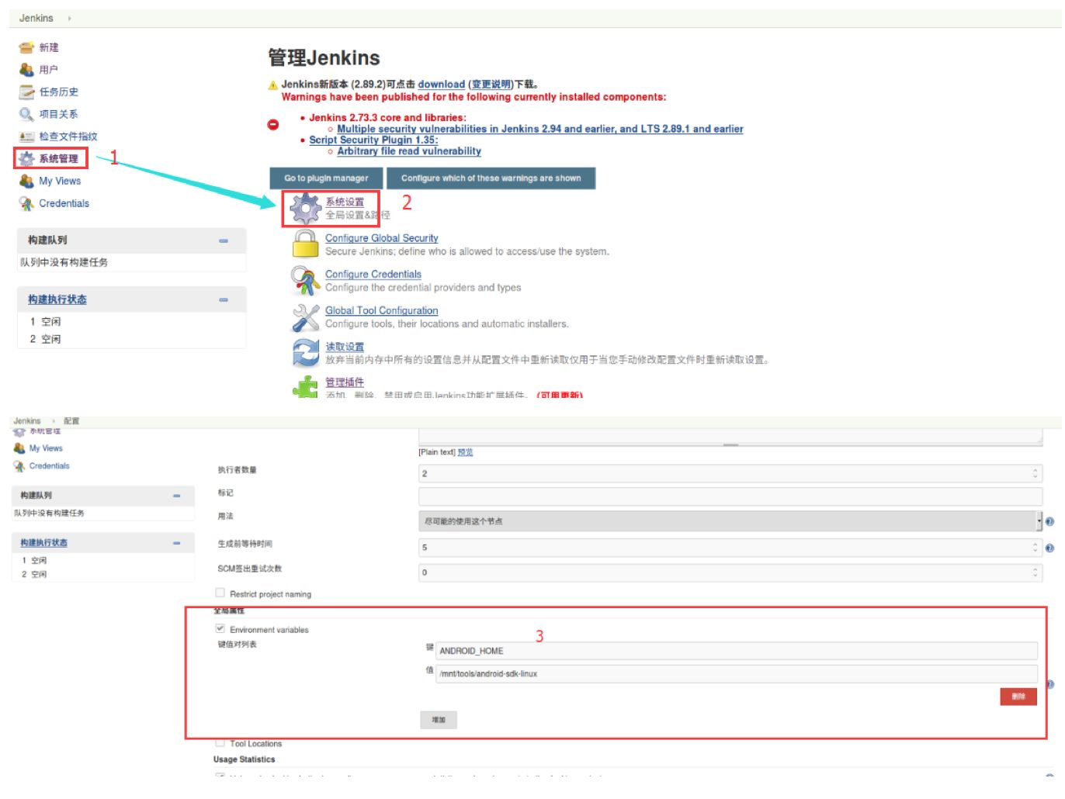Screen dimensions: 1065x799
Task: Click SCM签出重试次数 input showing 0
Action: coord(730,572)
